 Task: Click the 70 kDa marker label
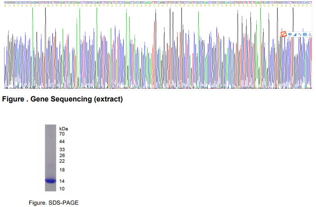point(62,134)
